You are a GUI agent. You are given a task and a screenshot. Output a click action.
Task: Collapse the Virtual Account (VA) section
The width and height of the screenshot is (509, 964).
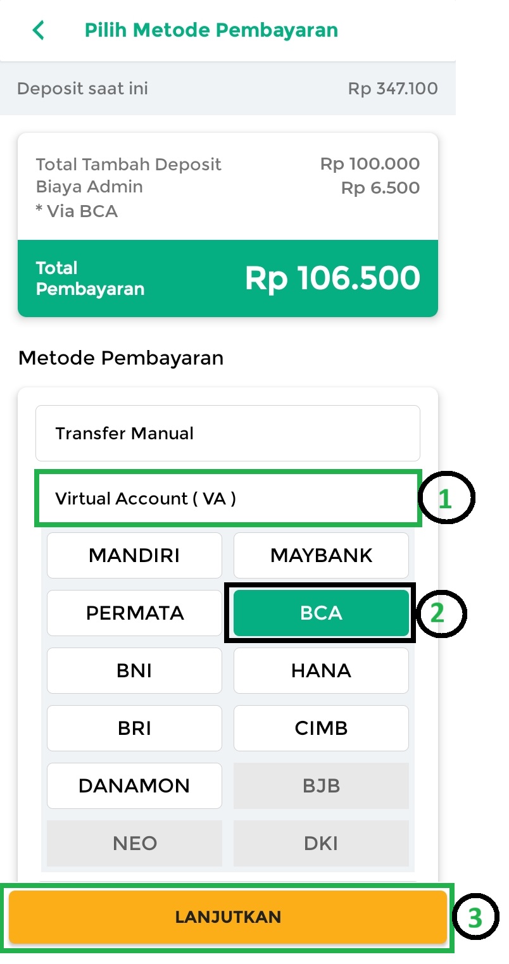click(x=227, y=499)
